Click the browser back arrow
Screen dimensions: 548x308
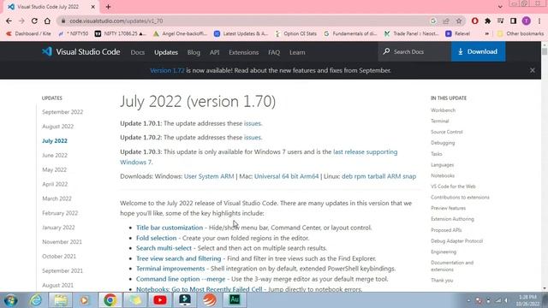point(9,21)
